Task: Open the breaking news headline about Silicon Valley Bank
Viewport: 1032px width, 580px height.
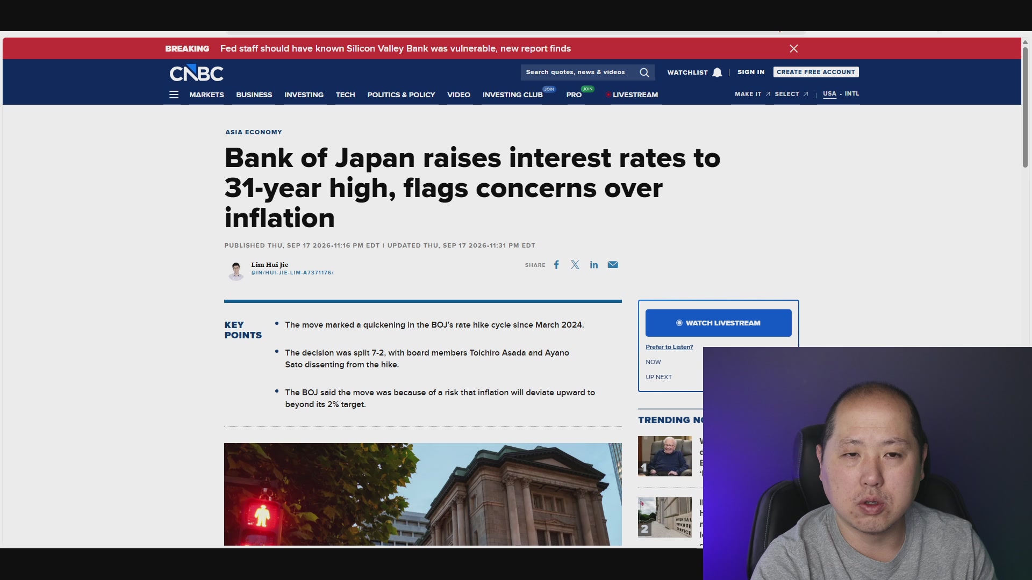Action: 395,48
